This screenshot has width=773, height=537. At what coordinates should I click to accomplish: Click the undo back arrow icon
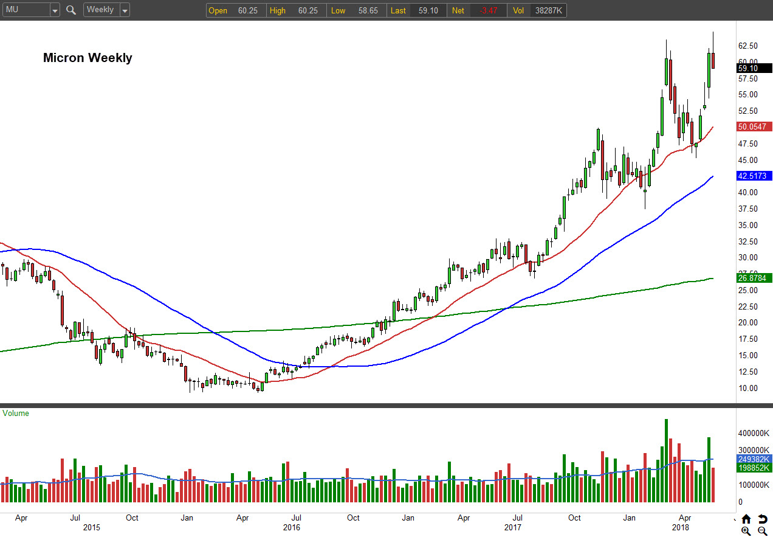[762, 519]
